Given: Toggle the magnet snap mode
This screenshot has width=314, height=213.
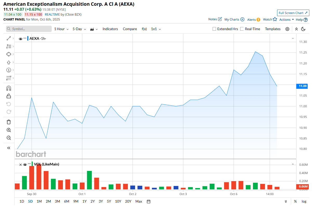Looking at the screenshot, I should [x=9, y=88].
